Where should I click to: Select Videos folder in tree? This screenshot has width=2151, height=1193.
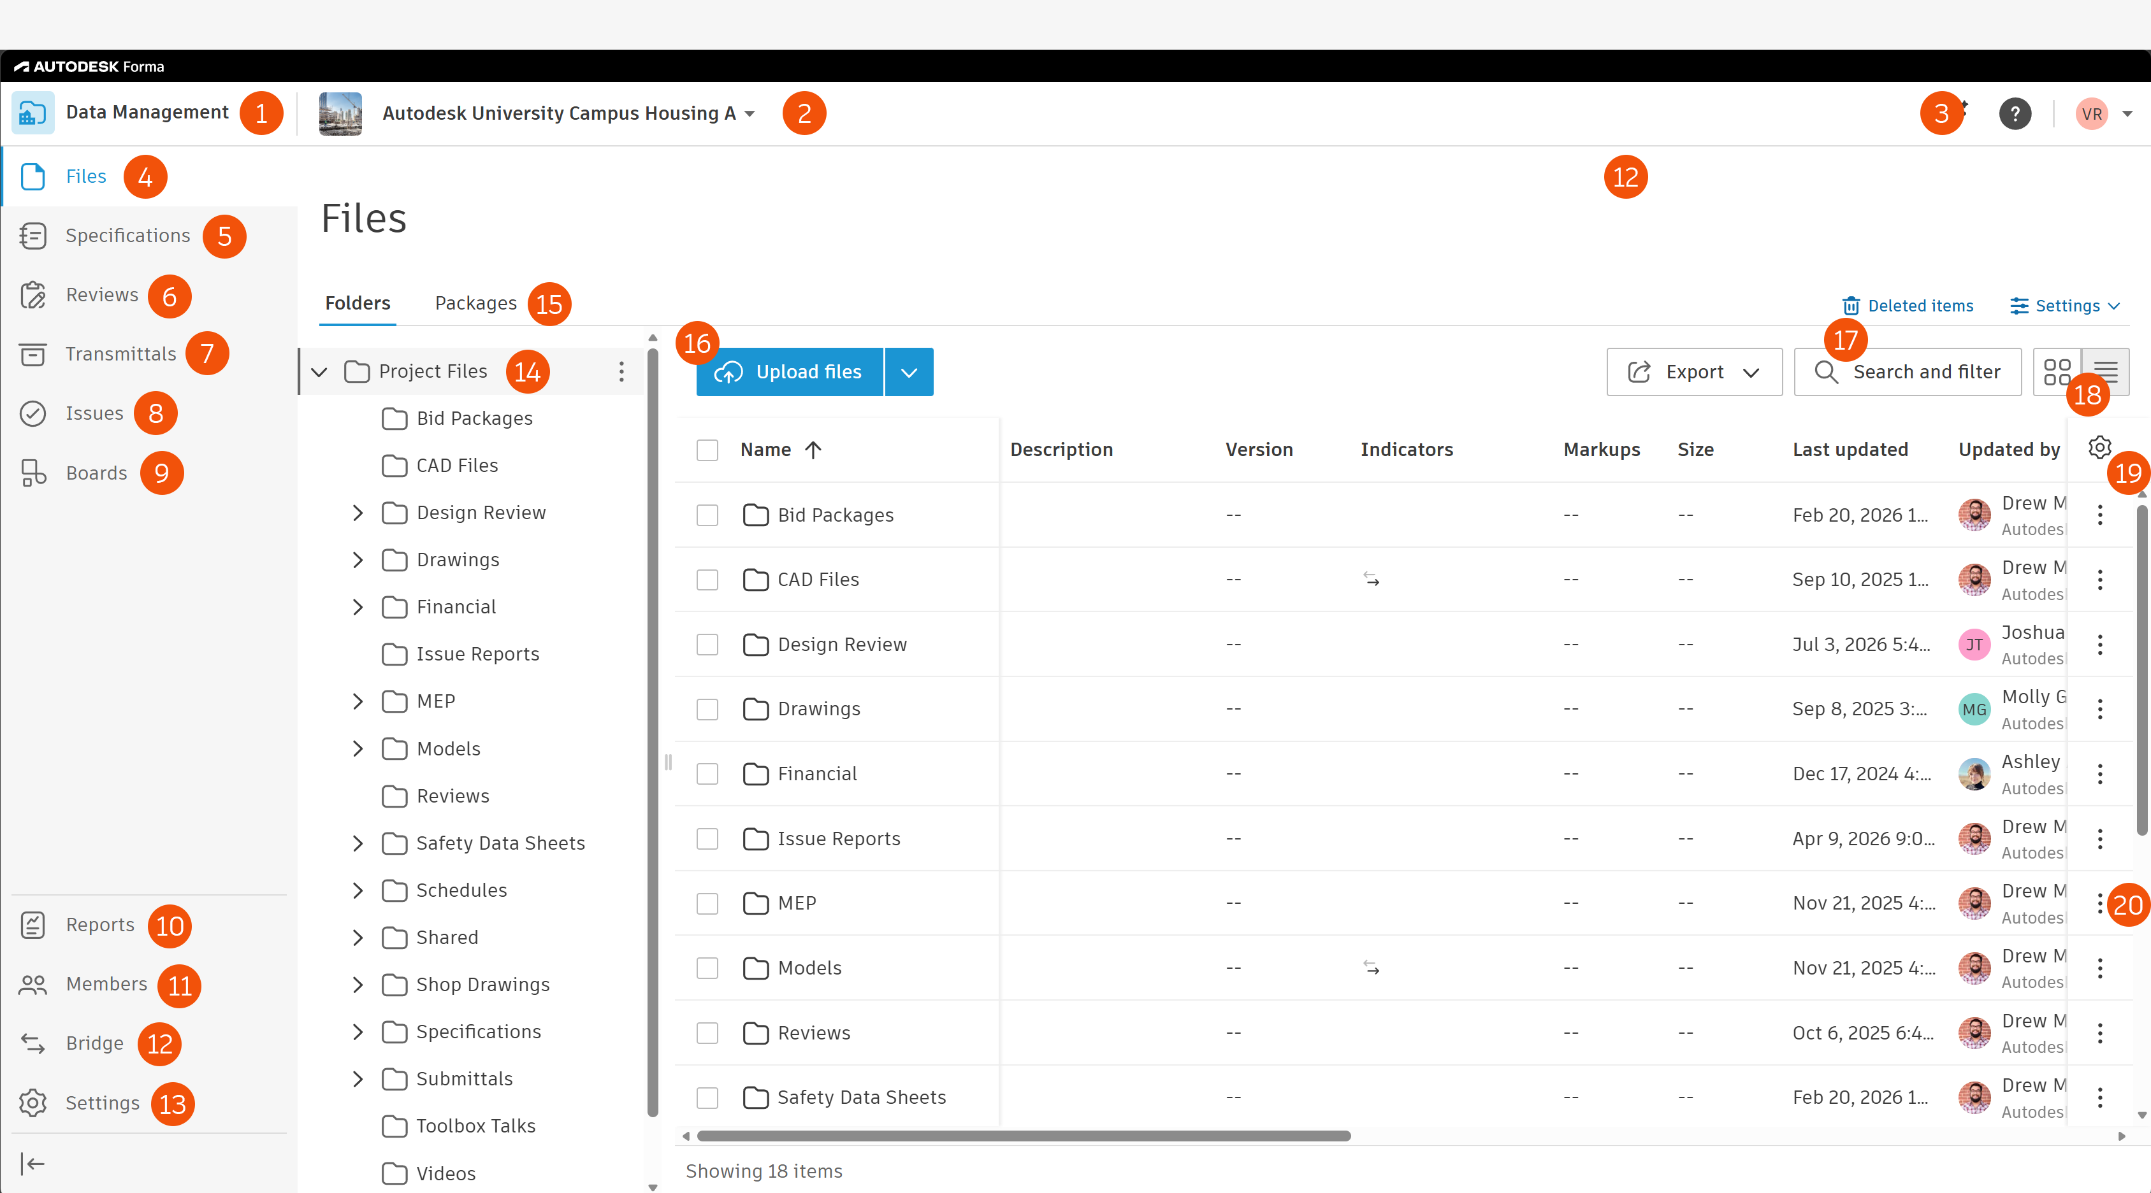(446, 1174)
